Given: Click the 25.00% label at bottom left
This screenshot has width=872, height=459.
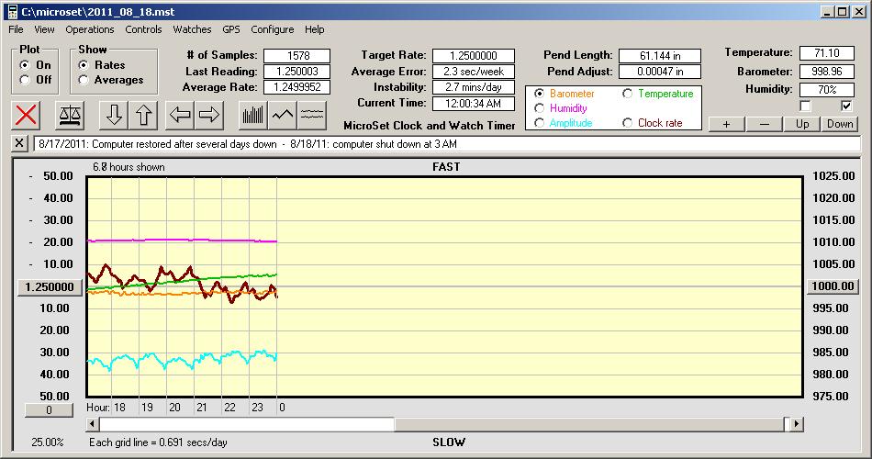Looking at the screenshot, I should tap(47, 442).
